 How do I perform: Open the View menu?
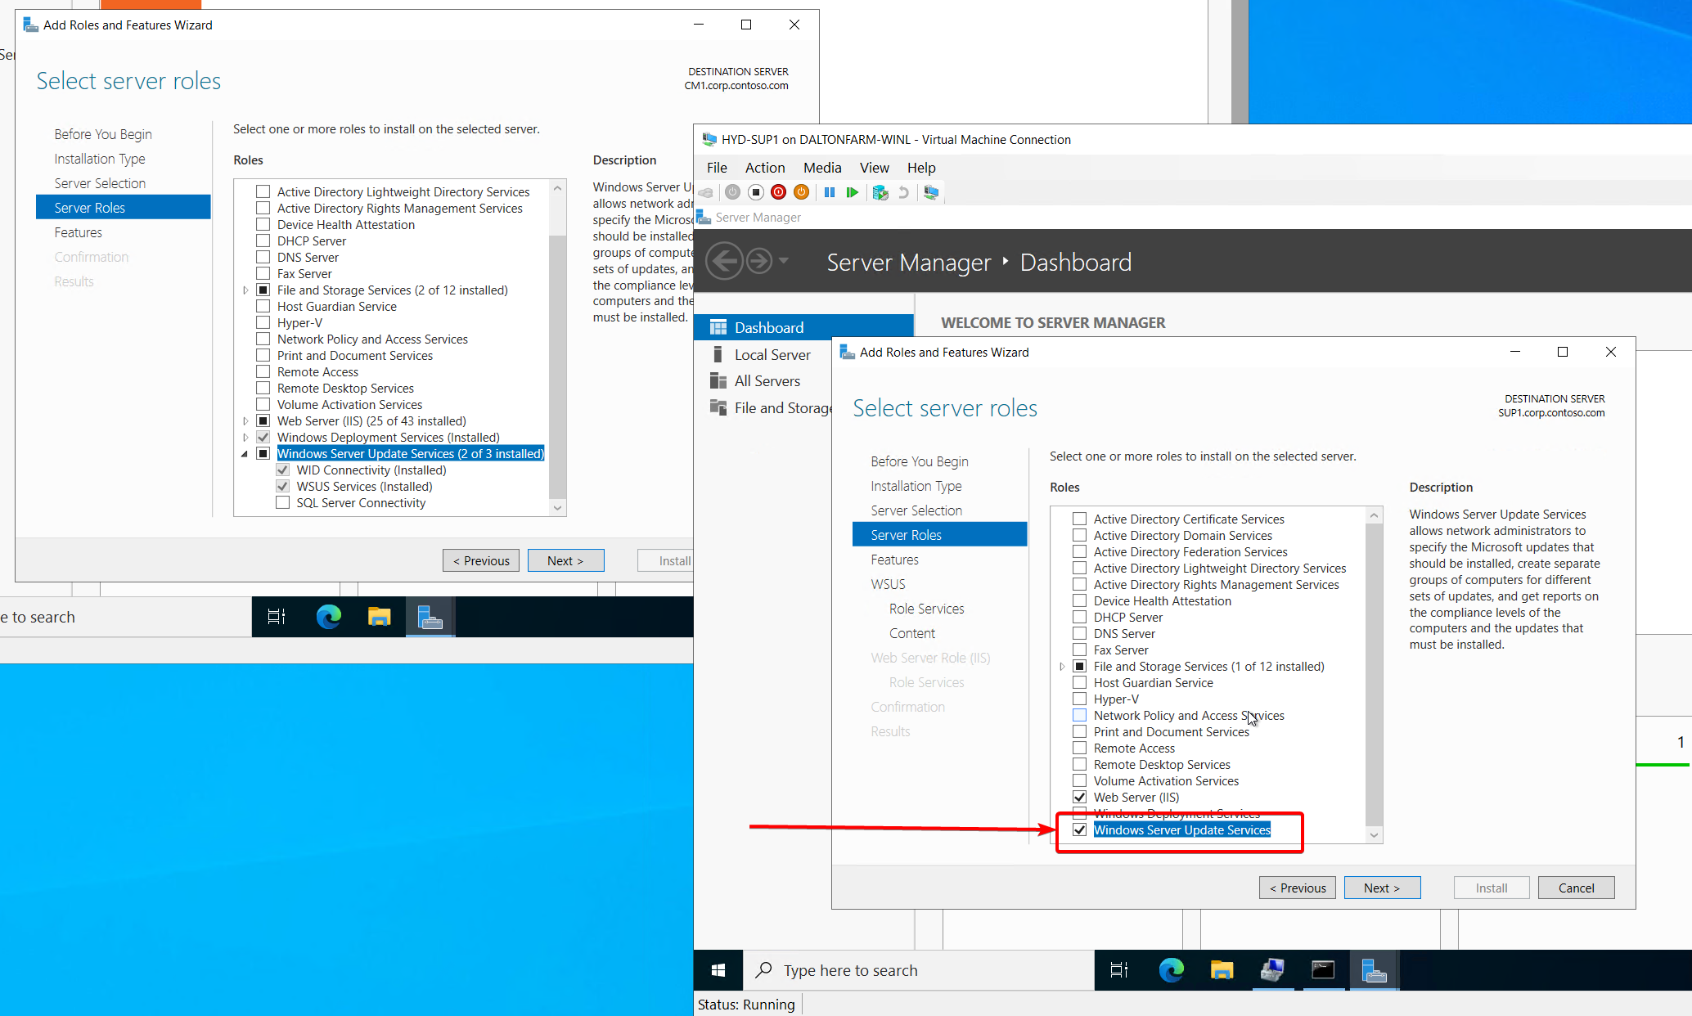875,167
